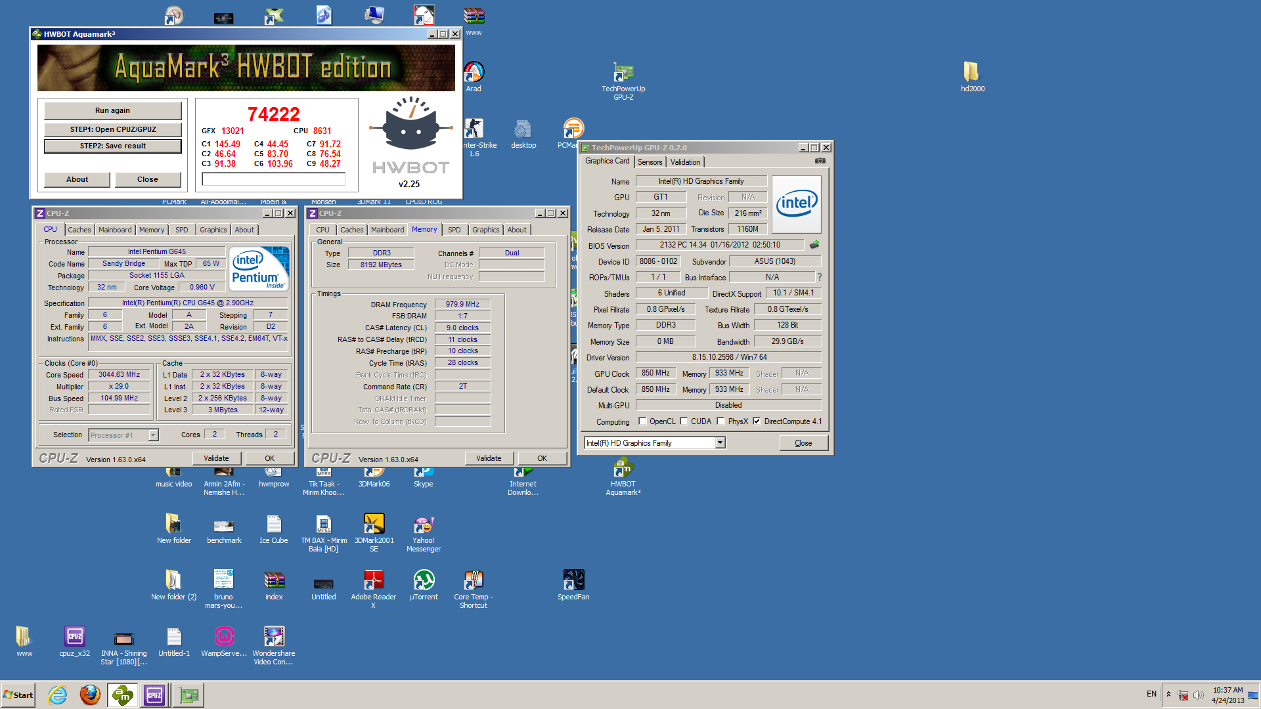Viewport: 1261px width, 709px height.
Task: Open the Sensors tab in GPU-Z
Action: (x=650, y=162)
